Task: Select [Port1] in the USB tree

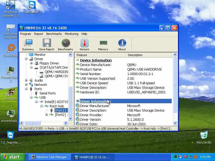Action: [61, 110]
